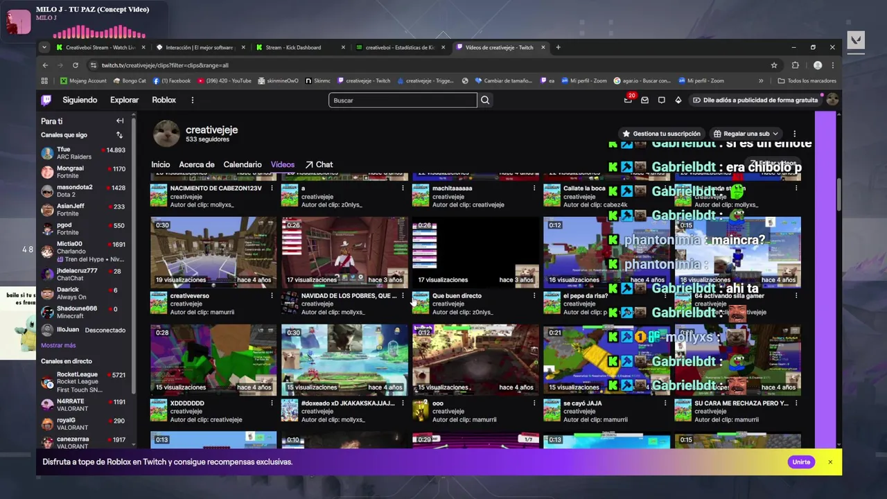Open the chat bubble icon in top bar
The height and width of the screenshot is (499, 887).
pos(661,100)
